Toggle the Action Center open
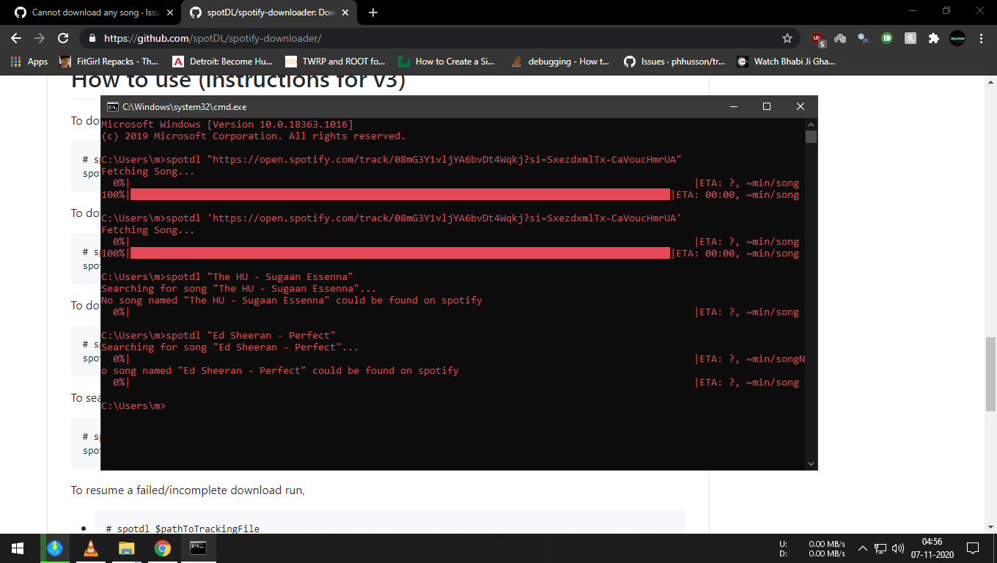The height and width of the screenshot is (563, 997). 973,548
